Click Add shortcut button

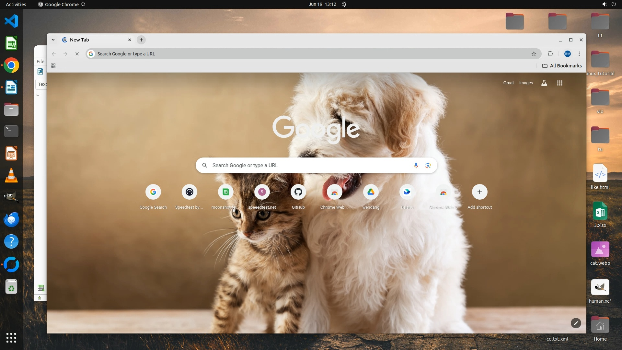[479, 192]
